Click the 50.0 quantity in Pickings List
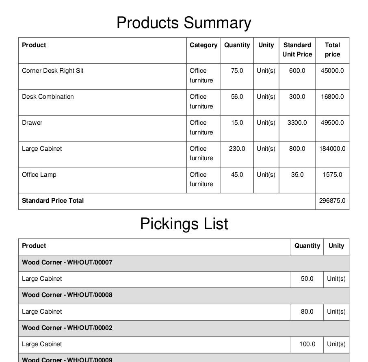The height and width of the screenshot is (362, 368). [307, 279]
